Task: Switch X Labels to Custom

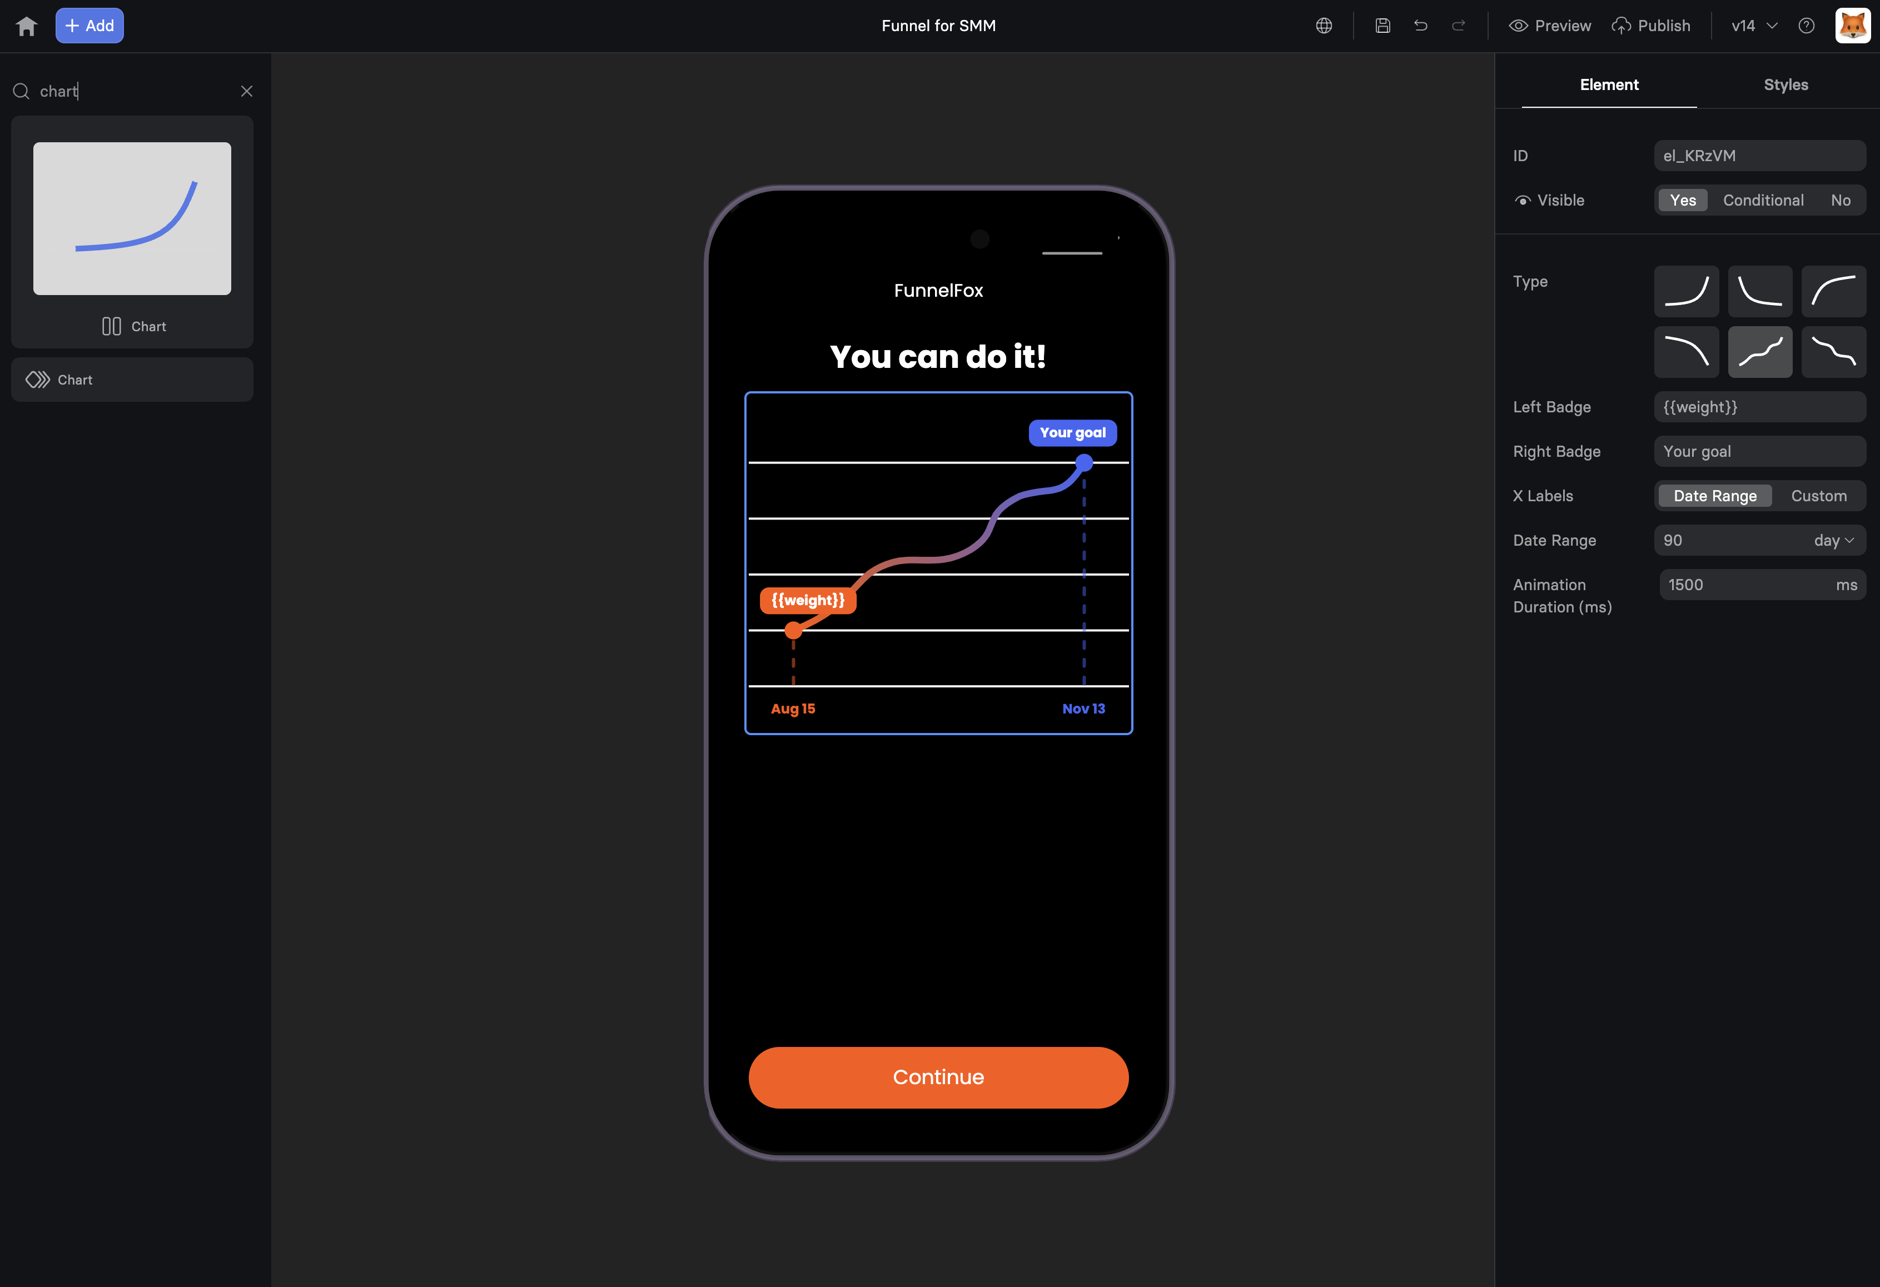Action: [x=1818, y=496]
